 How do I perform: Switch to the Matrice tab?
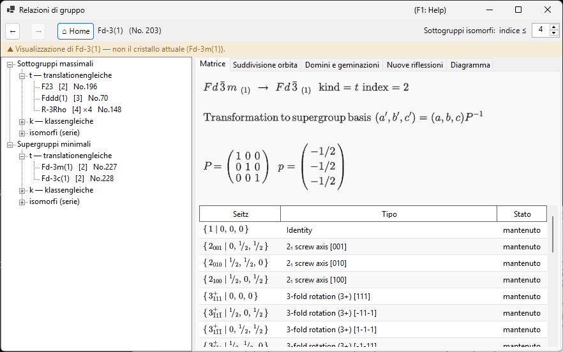pos(213,64)
